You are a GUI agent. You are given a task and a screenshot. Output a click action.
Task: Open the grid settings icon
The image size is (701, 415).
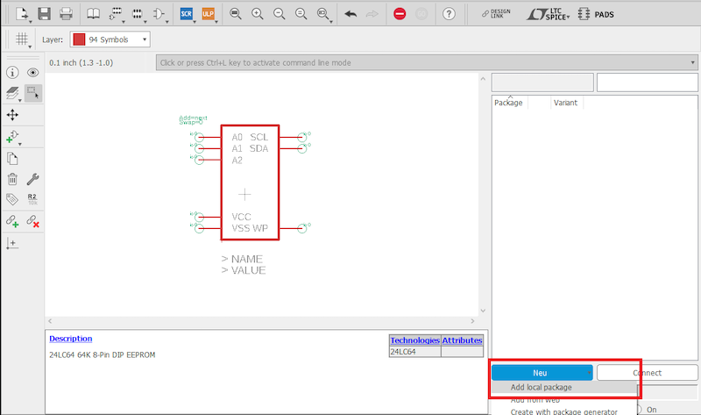coord(22,39)
